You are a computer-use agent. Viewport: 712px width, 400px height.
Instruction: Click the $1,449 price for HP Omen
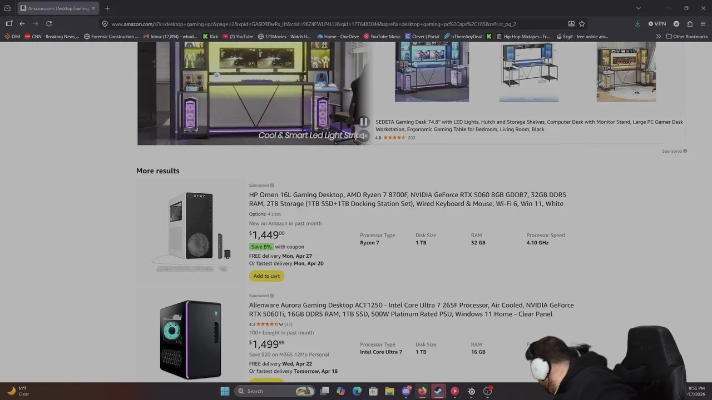(x=267, y=234)
